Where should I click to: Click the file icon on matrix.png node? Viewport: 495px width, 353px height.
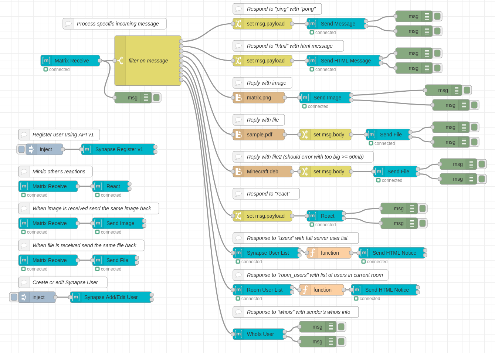point(238,98)
